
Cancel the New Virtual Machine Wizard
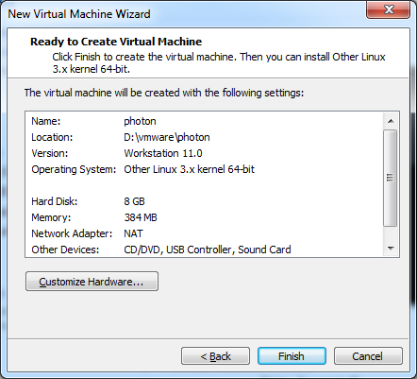(x=368, y=356)
